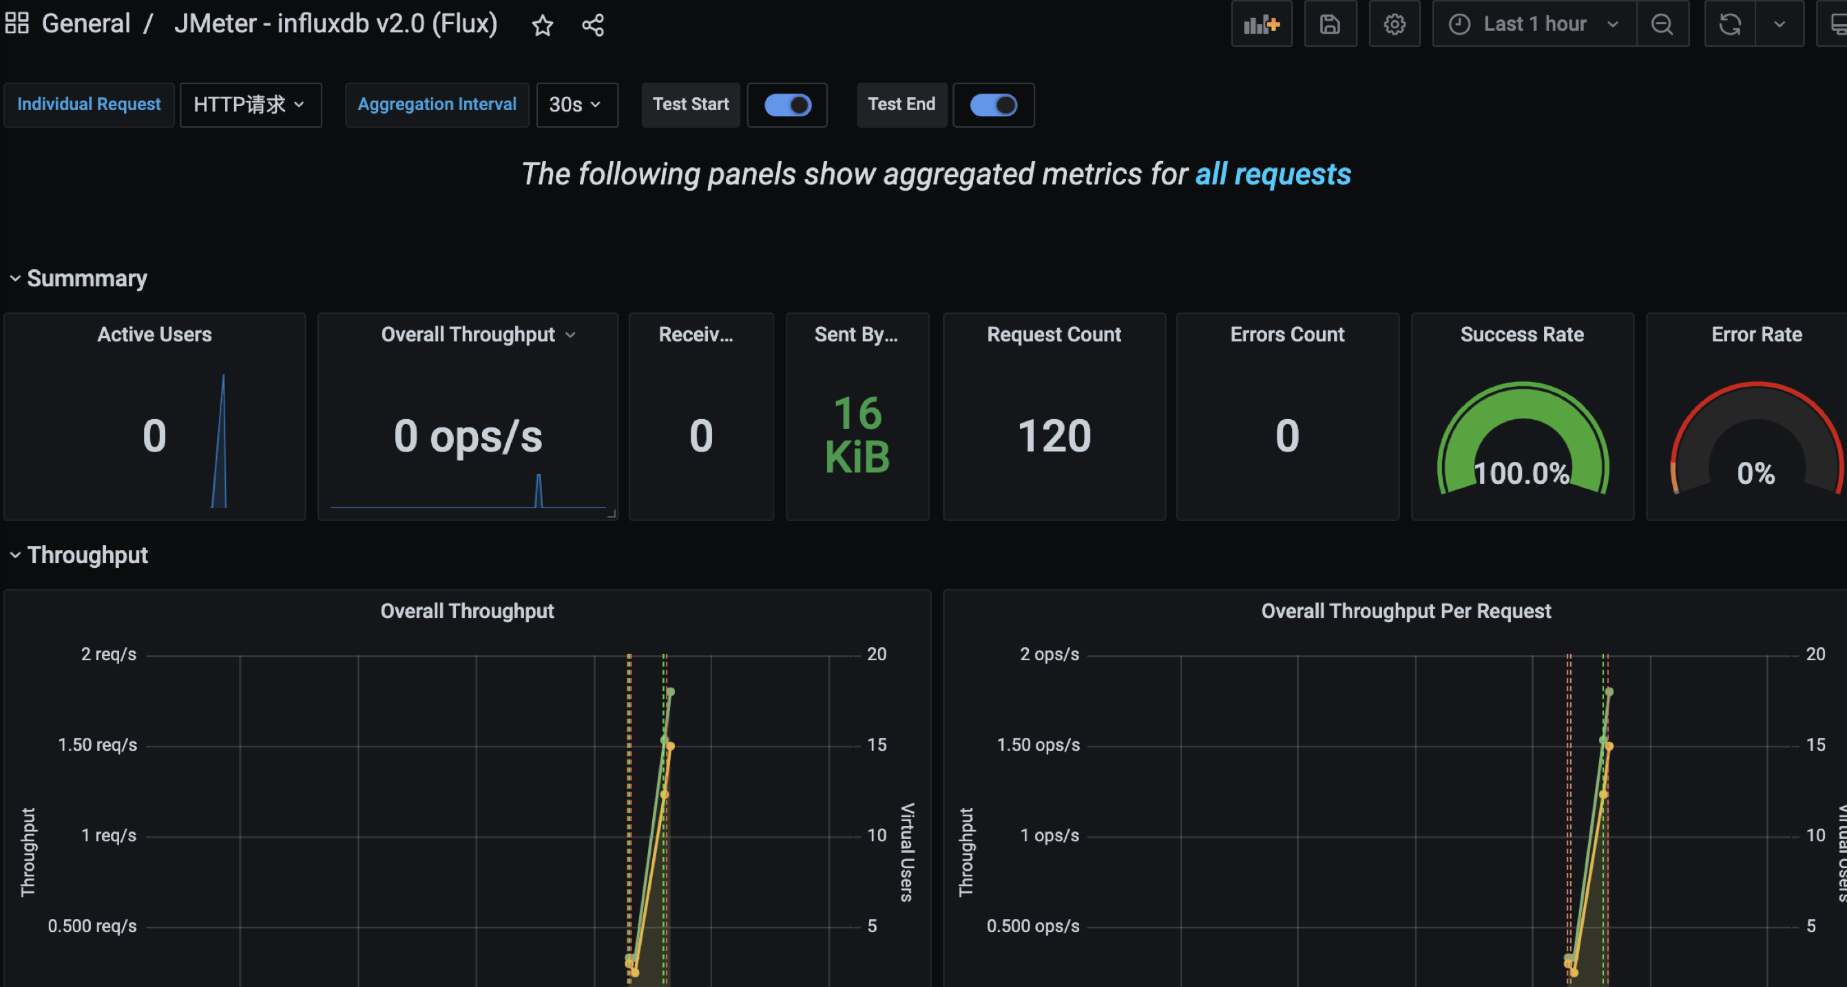Refresh the dashboard with the refresh icon
The image size is (1847, 987).
pyautogui.click(x=1730, y=23)
